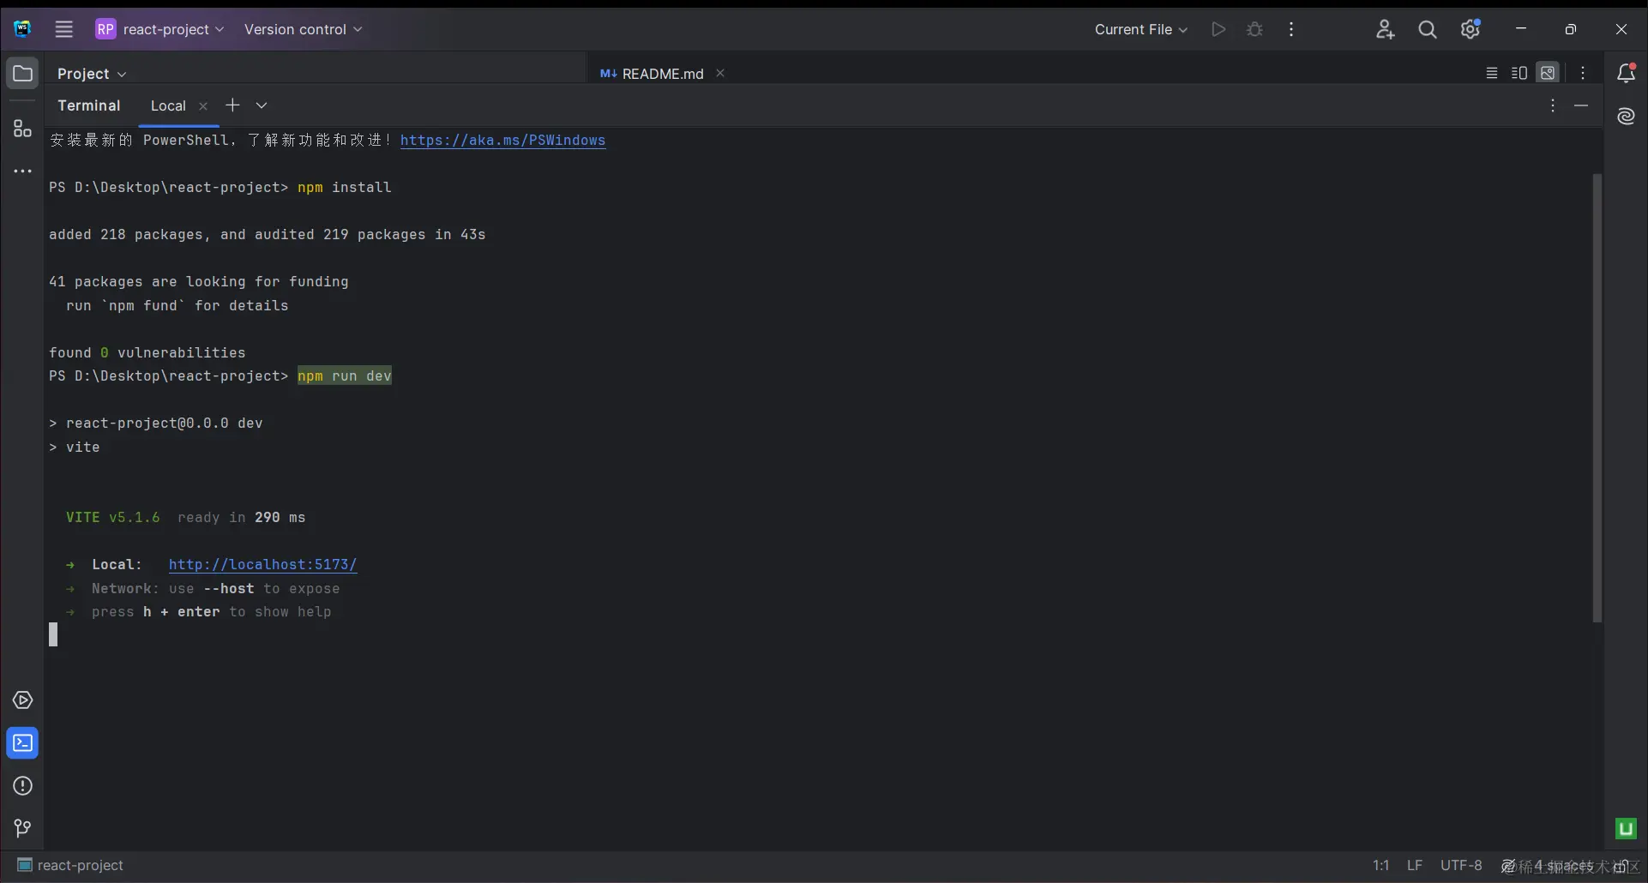Click the terminal vertical scrollbar
The width and height of the screenshot is (1648, 883).
click(1597, 399)
